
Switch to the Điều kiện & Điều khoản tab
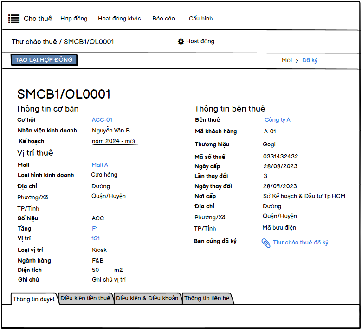pyautogui.click(x=147, y=298)
